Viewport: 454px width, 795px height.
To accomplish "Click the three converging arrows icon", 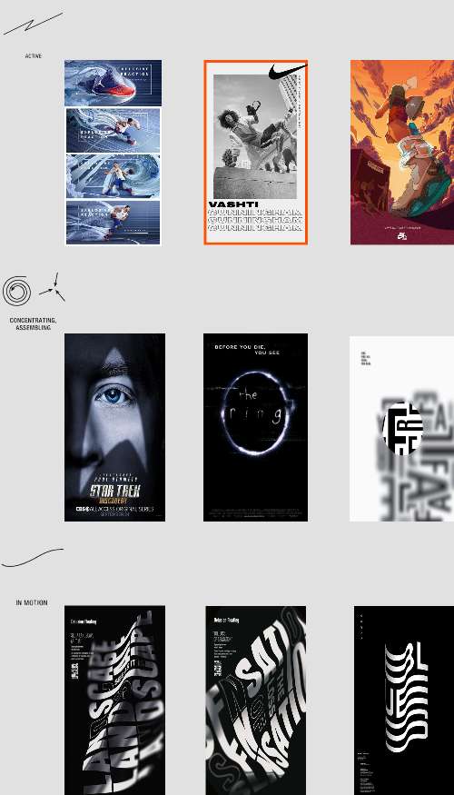I will (x=53, y=288).
